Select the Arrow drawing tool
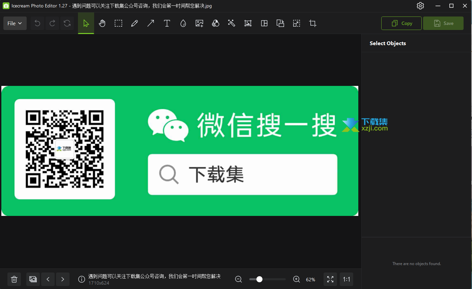This screenshot has height=289, width=472. coord(151,23)
